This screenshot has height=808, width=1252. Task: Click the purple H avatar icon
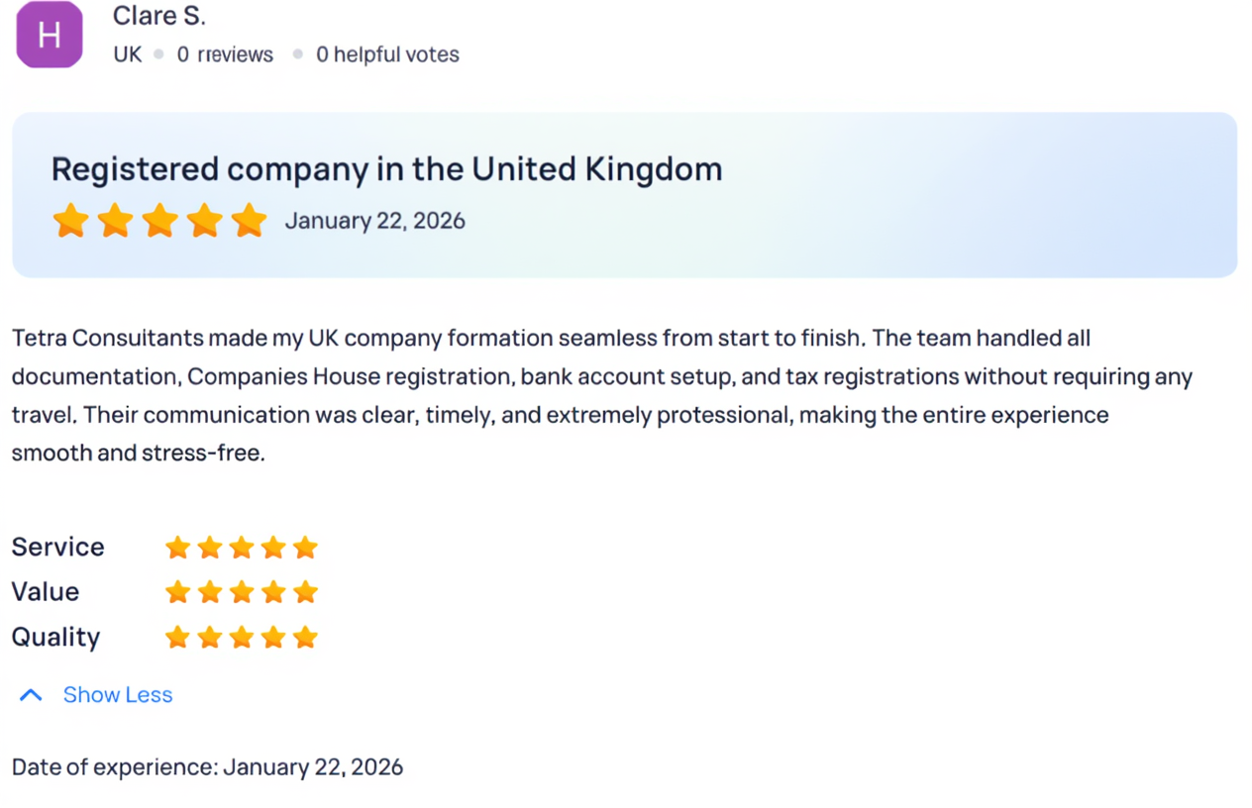coord(50,35)
